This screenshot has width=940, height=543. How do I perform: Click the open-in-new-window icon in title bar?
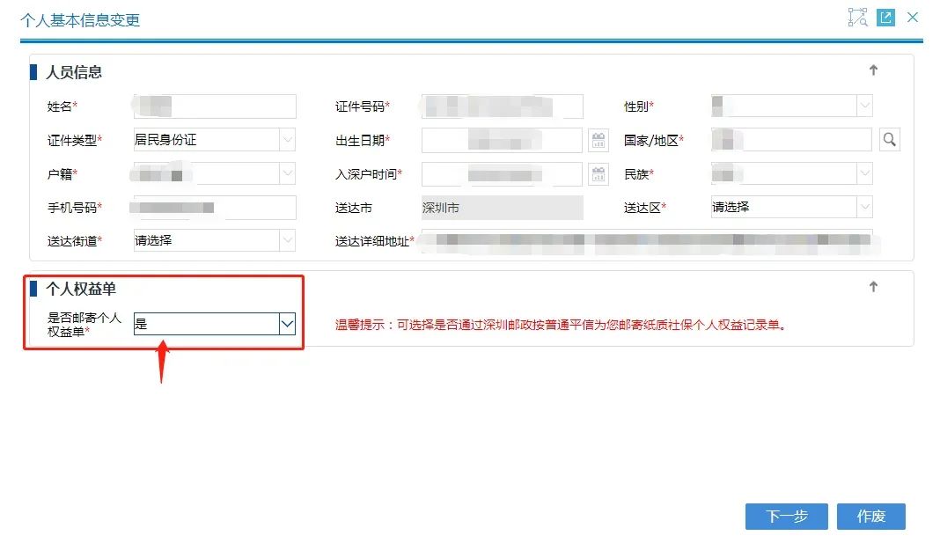pos(885,18)
